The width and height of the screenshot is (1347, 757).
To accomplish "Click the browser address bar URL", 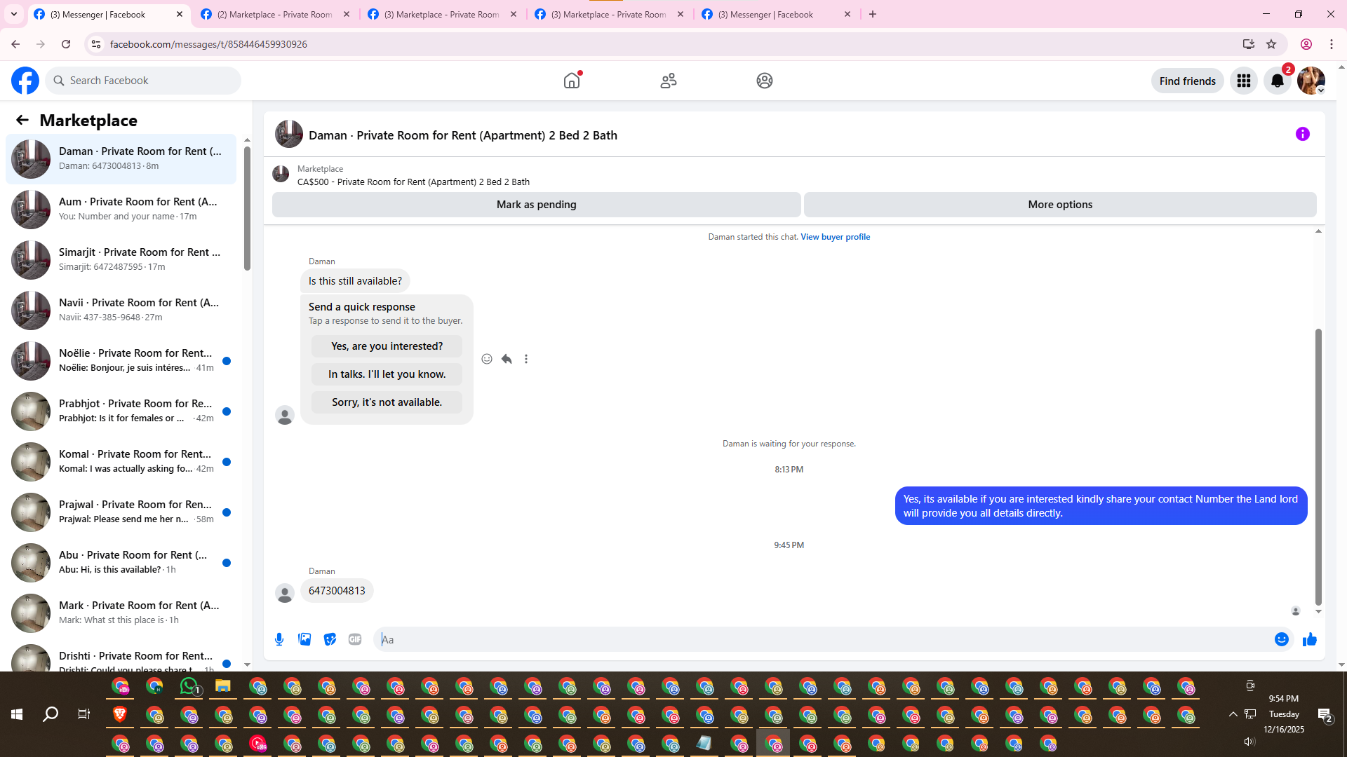I will coord(208,44).
